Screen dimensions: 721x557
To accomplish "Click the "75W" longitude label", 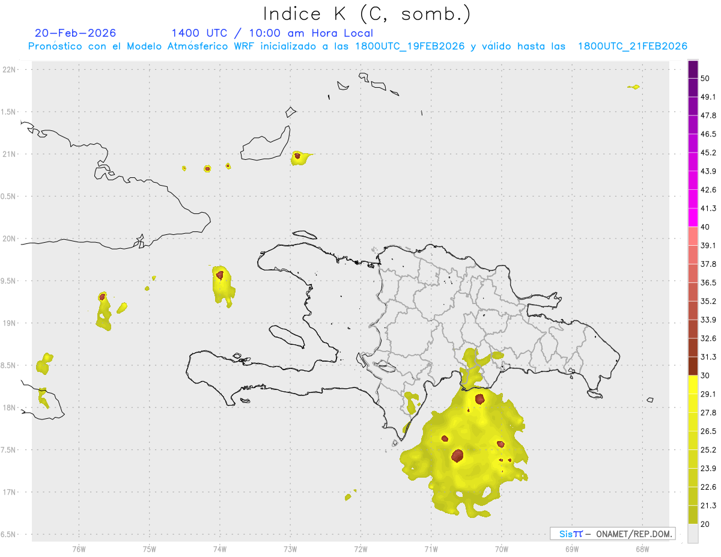I will tap(149, 548).
